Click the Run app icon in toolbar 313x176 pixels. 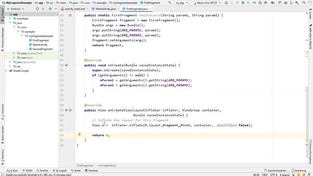click(226, 3)
